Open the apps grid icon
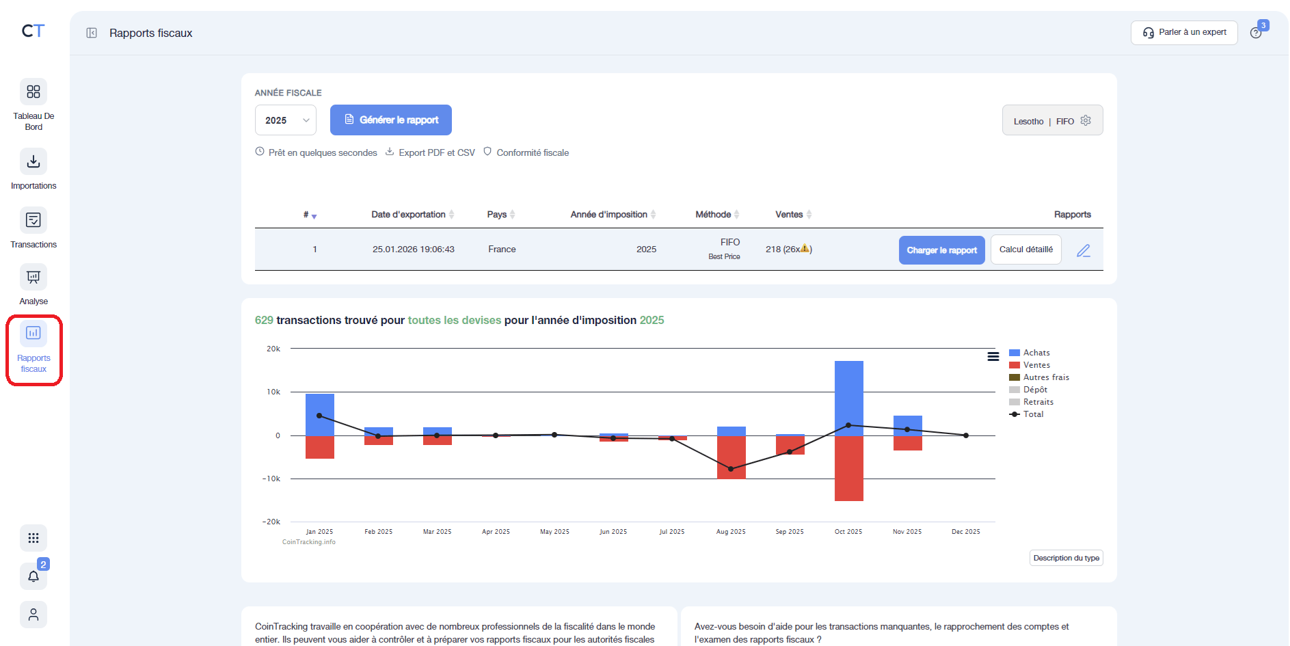 tap(33, 538)
